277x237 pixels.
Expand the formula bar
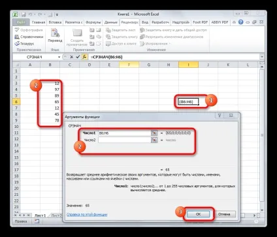(262, 57)
